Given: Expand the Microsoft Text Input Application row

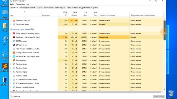Looking at the screenshot, I should (11, 56).
